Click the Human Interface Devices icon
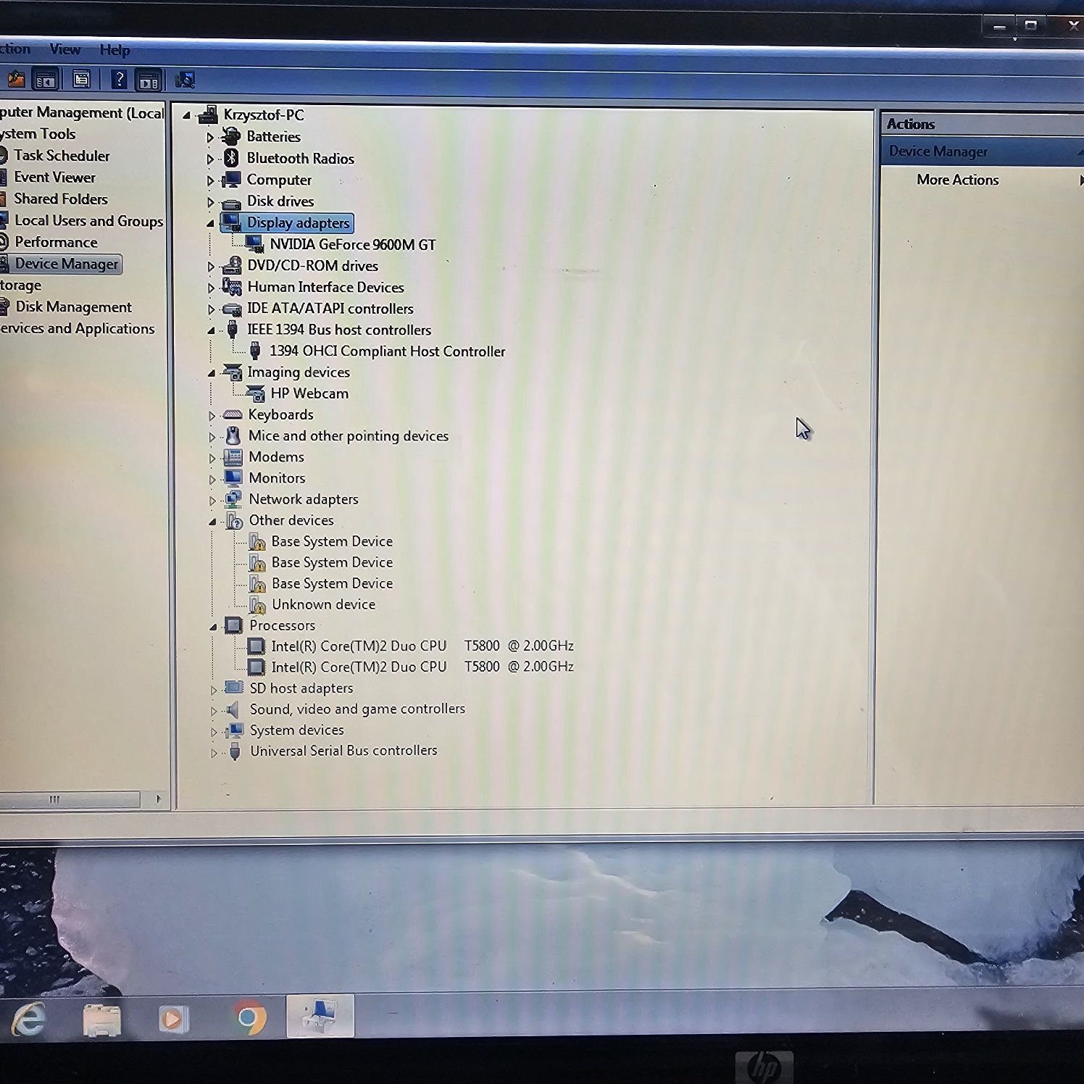 [x=232, y=287]
